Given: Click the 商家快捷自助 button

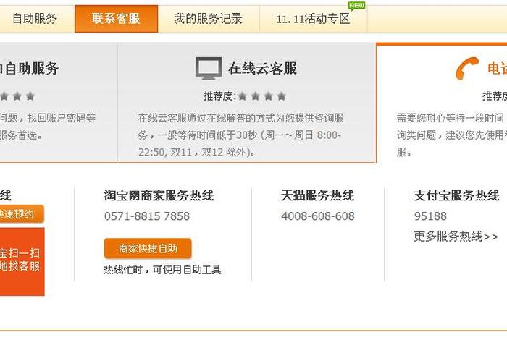Looking at the screenshot, I should (148, 248).
